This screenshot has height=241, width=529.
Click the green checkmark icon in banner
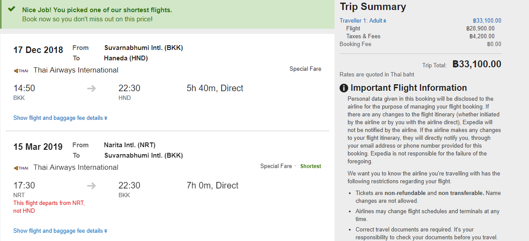(x=12, y=9)
